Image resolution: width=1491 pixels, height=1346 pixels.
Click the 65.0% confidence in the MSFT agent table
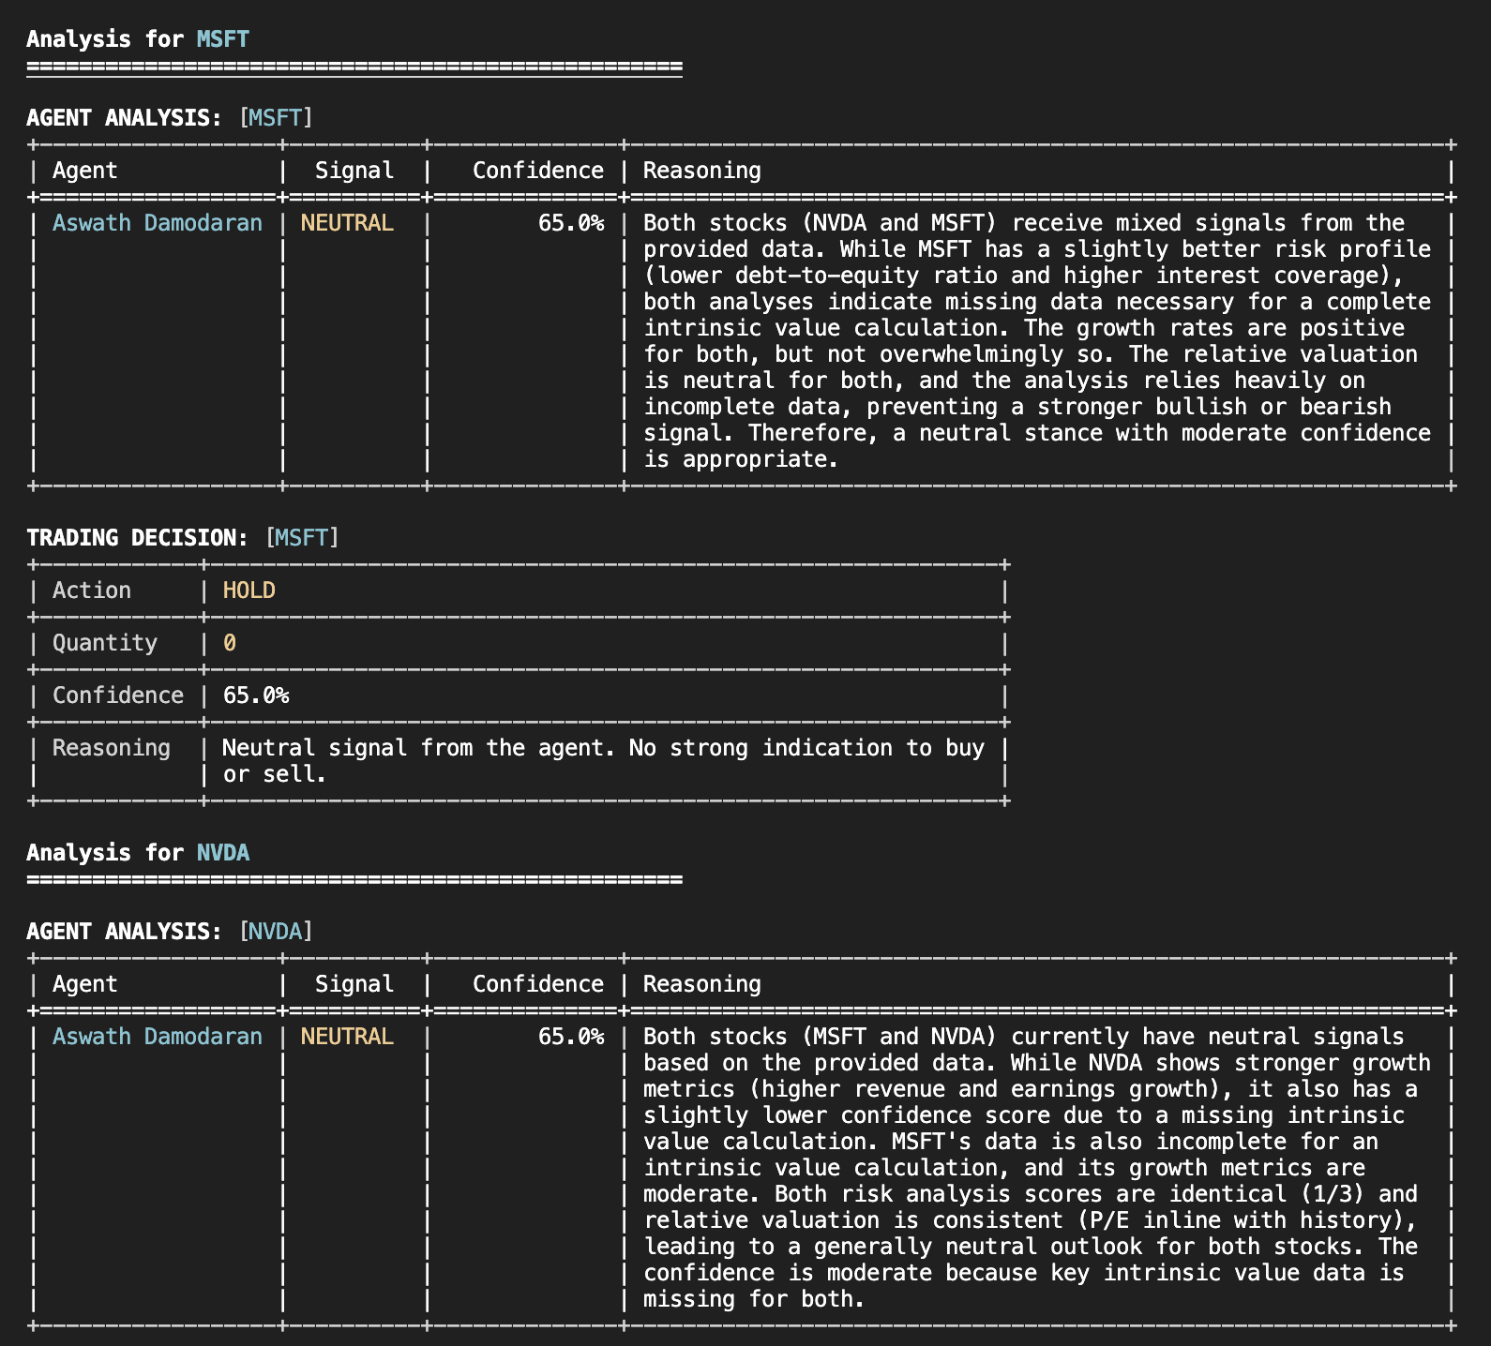571,223
